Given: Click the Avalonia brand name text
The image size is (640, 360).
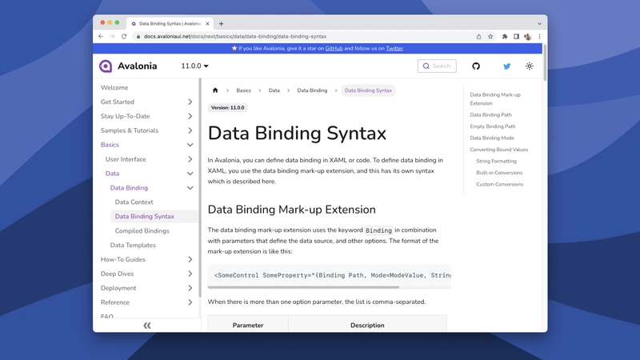Looking at the screenshot, I should [137, 66].
